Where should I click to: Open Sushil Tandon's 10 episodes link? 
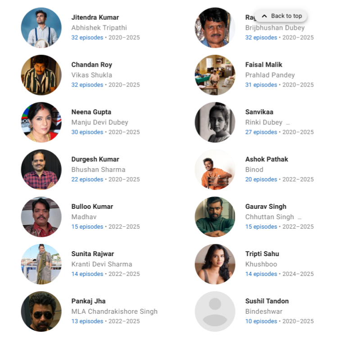(261, 321)
